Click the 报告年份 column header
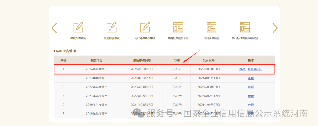This screenshot has height=126, width=318. click(97, 60)
